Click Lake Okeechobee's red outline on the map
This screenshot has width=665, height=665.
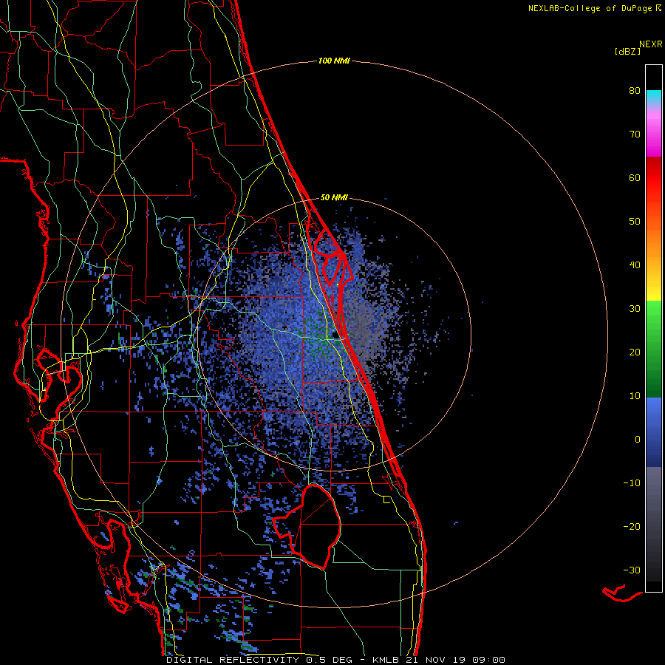(307, 527)
